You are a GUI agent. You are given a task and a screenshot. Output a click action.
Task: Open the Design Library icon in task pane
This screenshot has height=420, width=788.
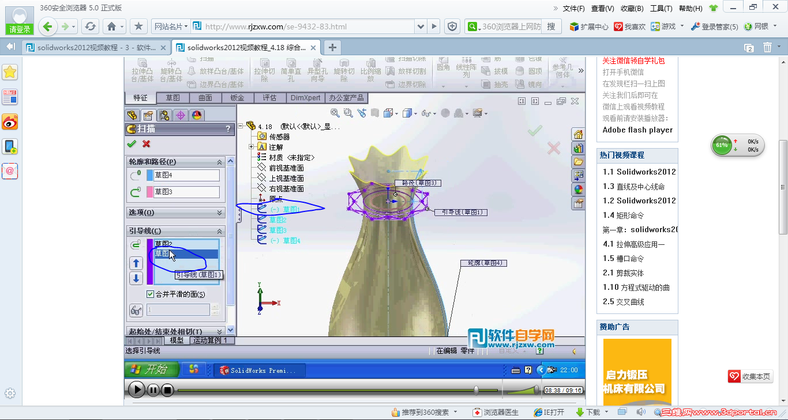(578, 148)
